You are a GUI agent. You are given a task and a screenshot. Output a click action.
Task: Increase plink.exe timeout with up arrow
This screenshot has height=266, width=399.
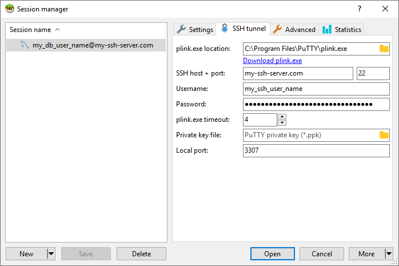(282, 117)
